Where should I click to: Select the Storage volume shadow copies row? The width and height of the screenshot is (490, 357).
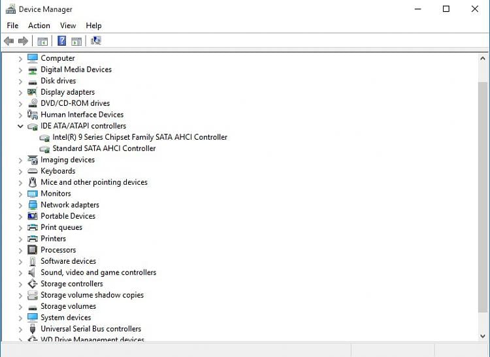coord(92,295)
